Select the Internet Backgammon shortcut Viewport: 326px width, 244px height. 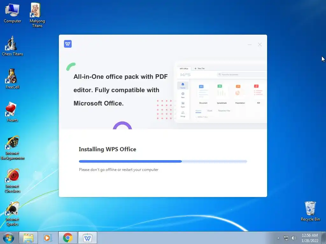point(12,148)
